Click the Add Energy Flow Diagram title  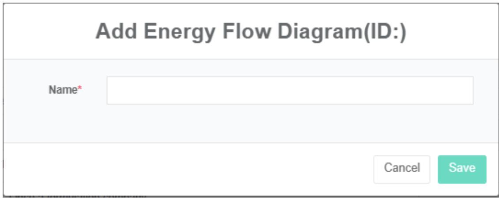click(251, 33)
